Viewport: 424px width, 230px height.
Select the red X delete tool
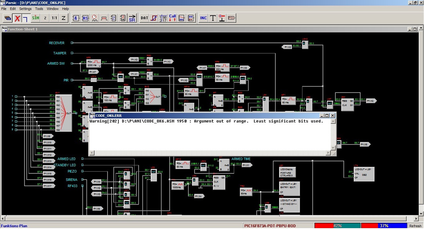click(x=17, y=18)
